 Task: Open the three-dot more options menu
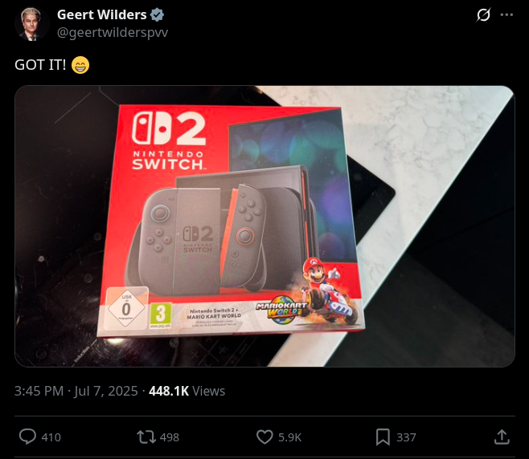(x=506, y=14)
